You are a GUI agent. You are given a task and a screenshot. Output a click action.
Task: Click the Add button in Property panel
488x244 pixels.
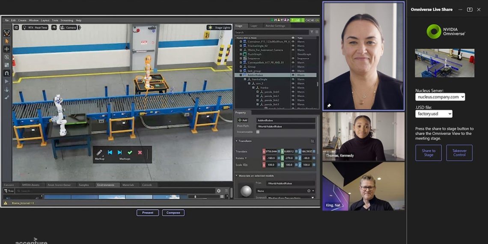tap(242, 120)
